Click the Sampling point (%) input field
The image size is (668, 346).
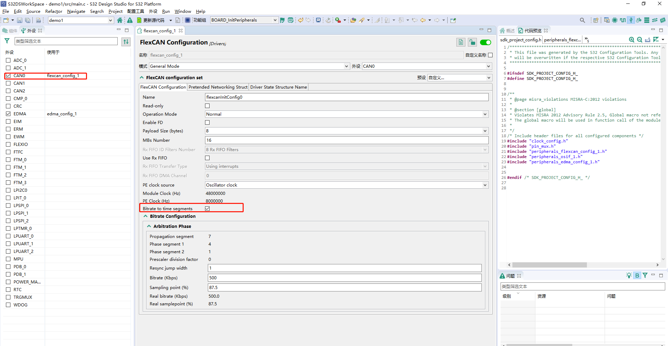[345, 288]
